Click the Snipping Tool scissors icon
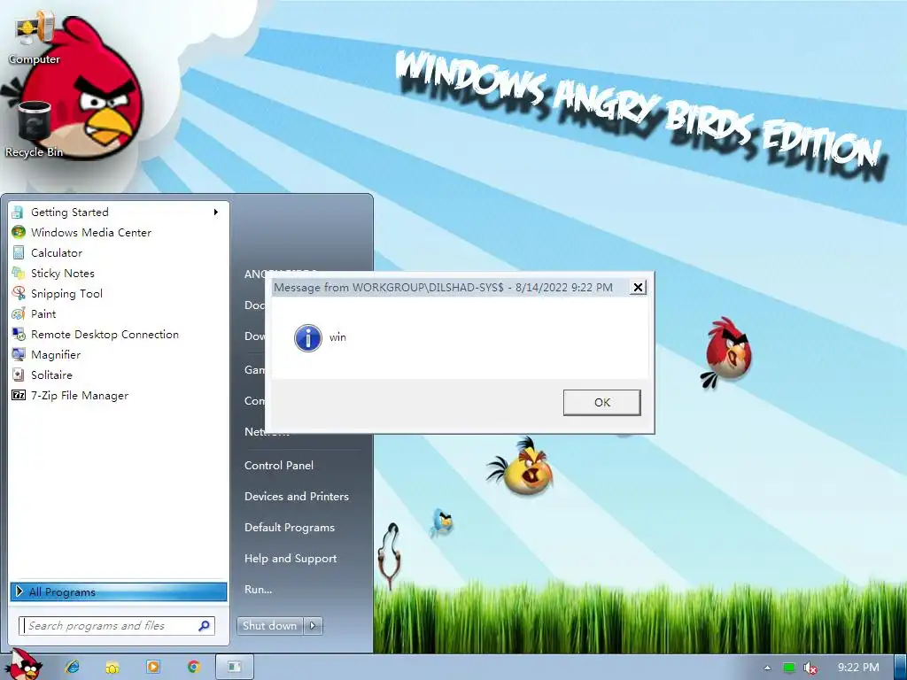The width and height of the screenshot is (907, 680). [x=19, y=293]
